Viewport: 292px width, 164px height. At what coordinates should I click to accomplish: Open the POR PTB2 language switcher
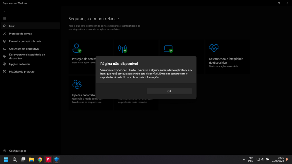[x=251, y=159]
